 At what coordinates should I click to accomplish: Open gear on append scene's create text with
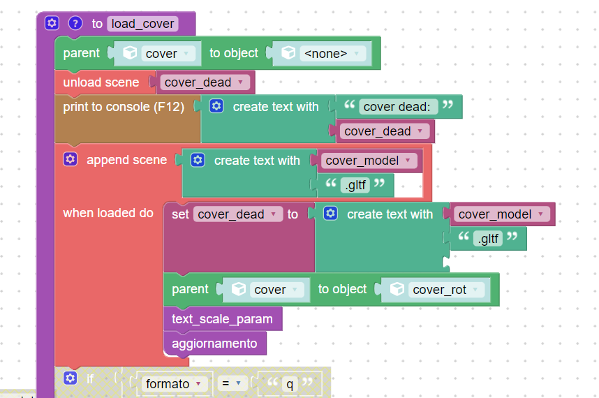tap(198, 160)
